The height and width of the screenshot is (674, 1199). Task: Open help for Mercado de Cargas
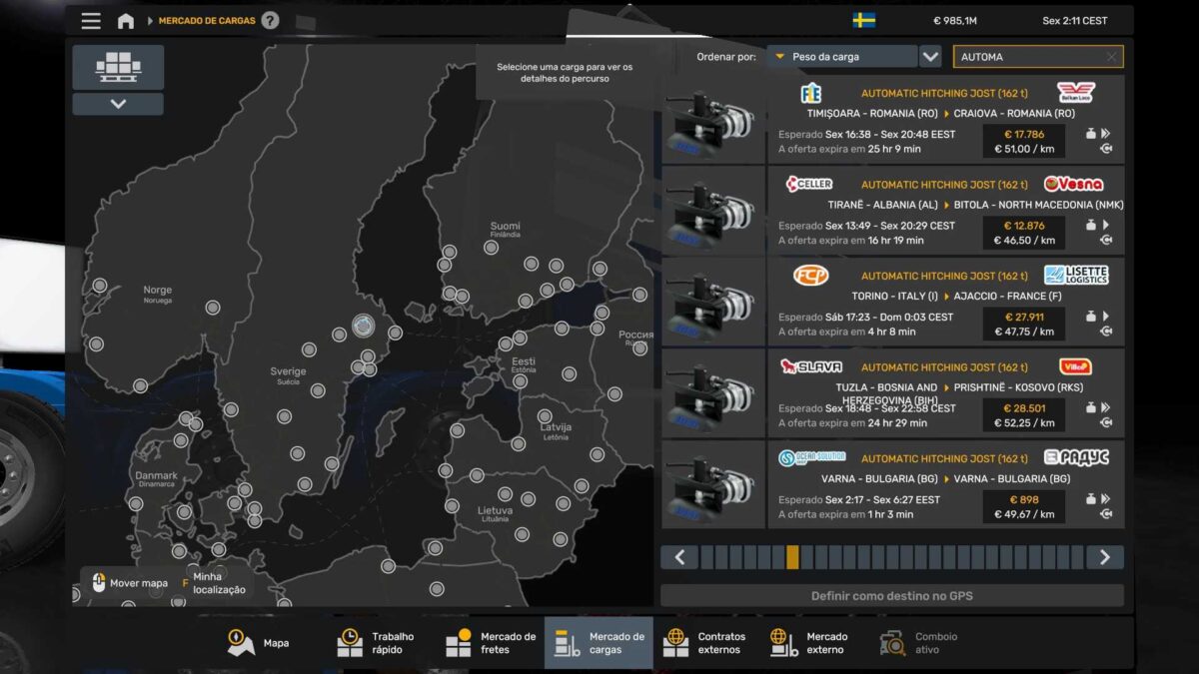point(270,21)
